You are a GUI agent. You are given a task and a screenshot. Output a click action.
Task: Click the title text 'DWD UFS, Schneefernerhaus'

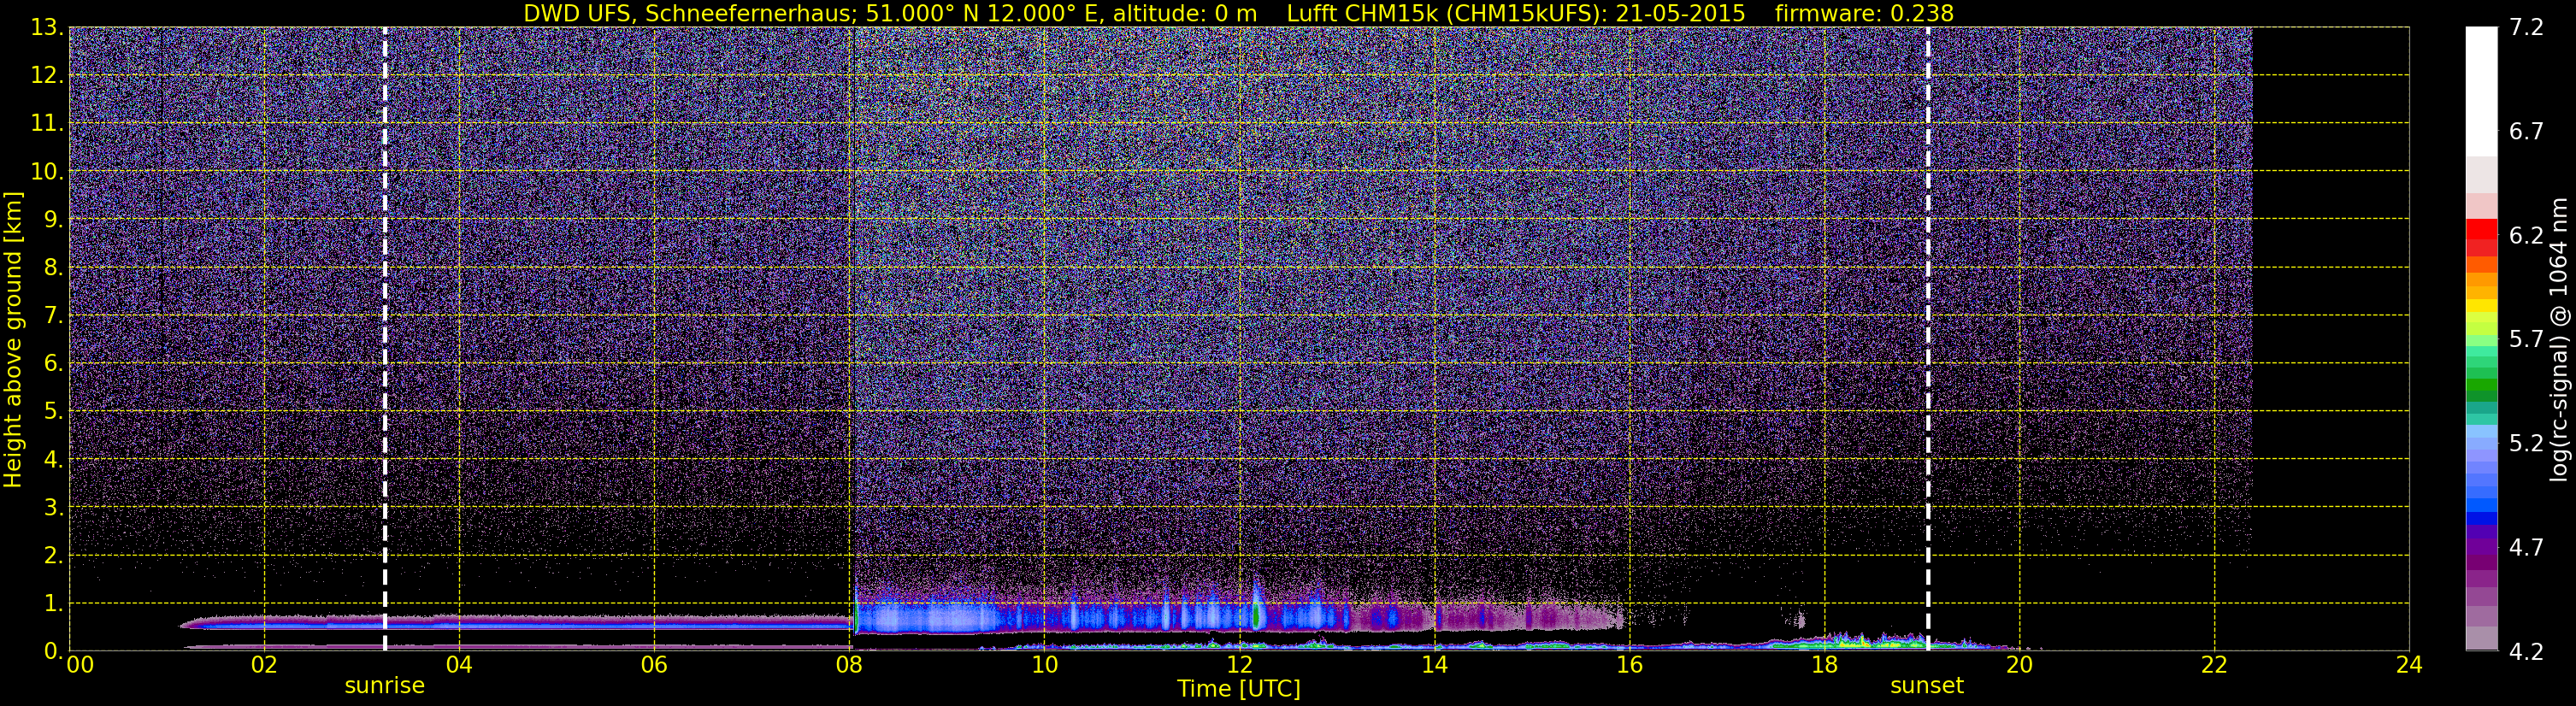coord(689,13)
